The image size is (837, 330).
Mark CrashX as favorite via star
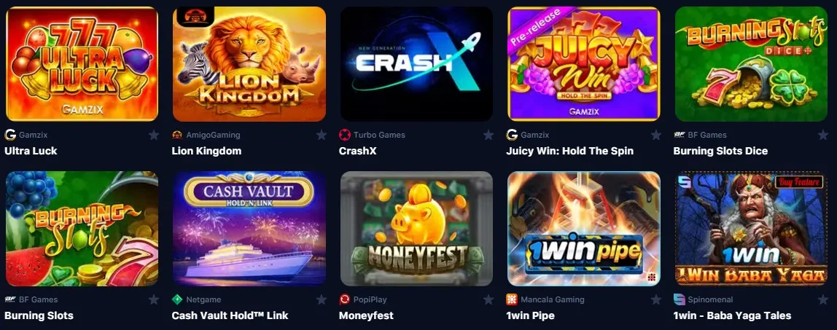coord(488,135)
